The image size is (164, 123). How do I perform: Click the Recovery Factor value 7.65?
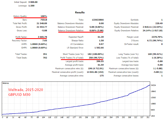44,40
